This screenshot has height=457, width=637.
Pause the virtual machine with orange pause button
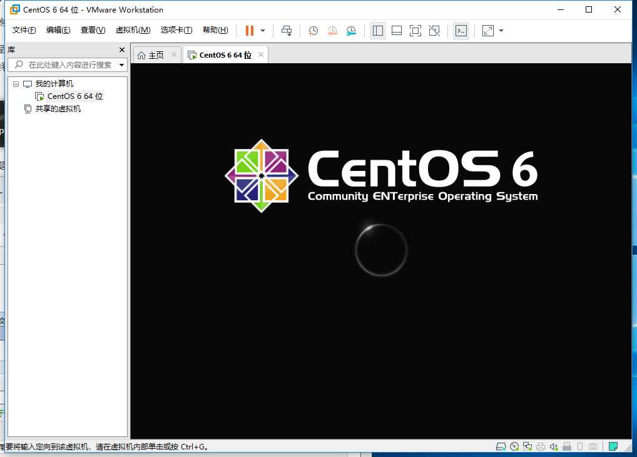(250, 31)
